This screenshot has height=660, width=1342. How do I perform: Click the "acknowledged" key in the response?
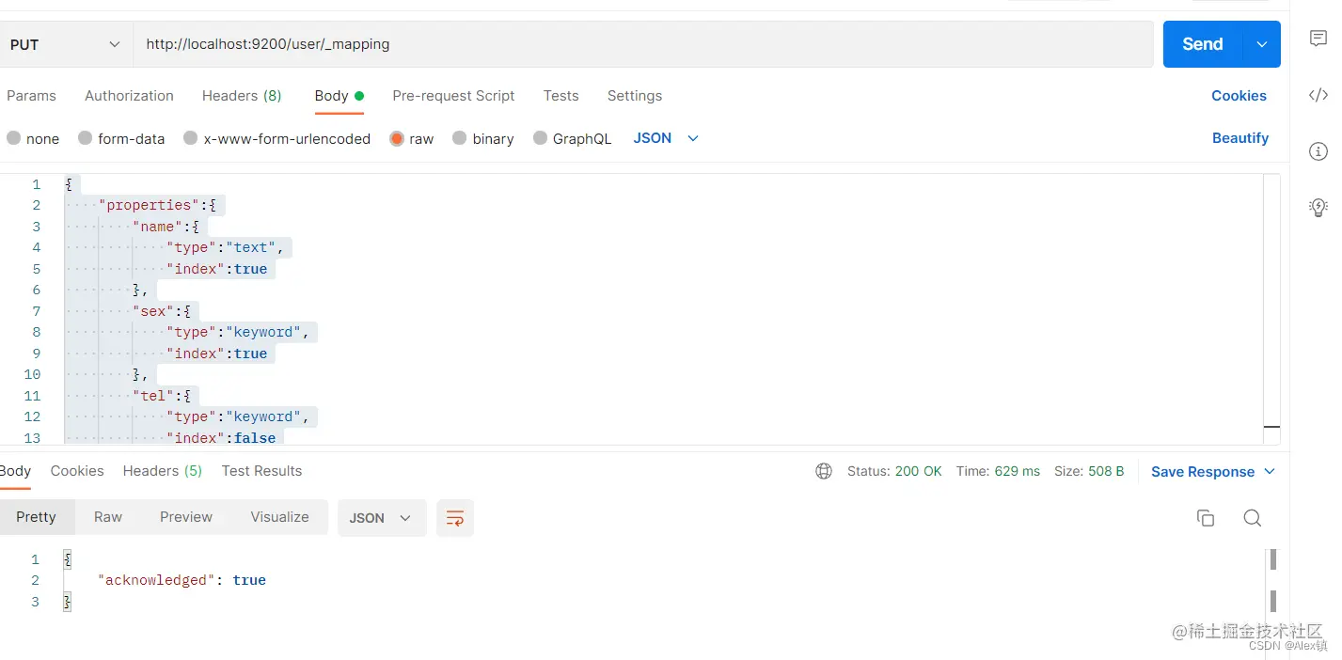coord(157,580)
